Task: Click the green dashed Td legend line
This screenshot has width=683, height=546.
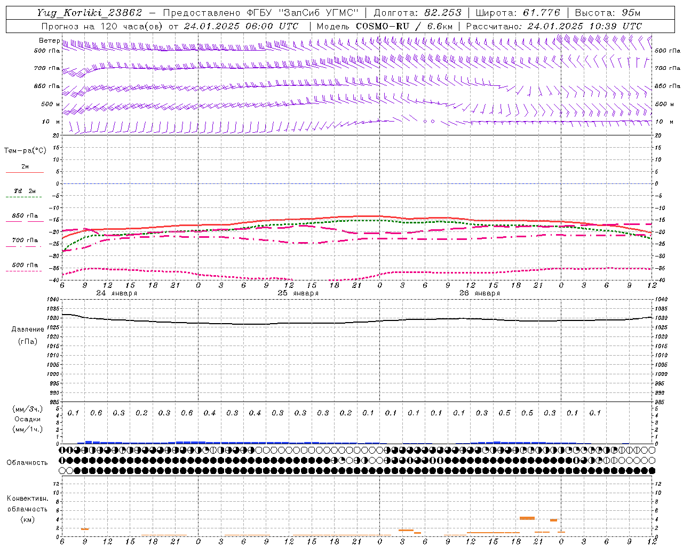Action: point(23,197)
